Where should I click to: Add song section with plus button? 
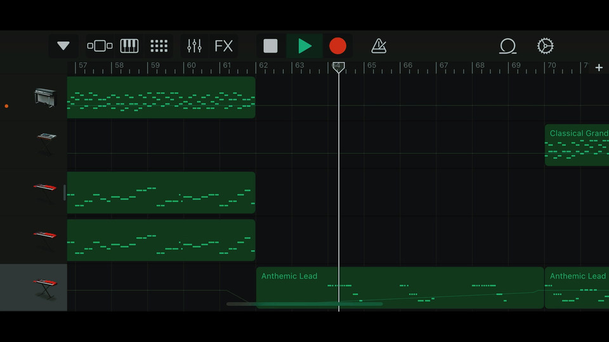tap(599, 68)
